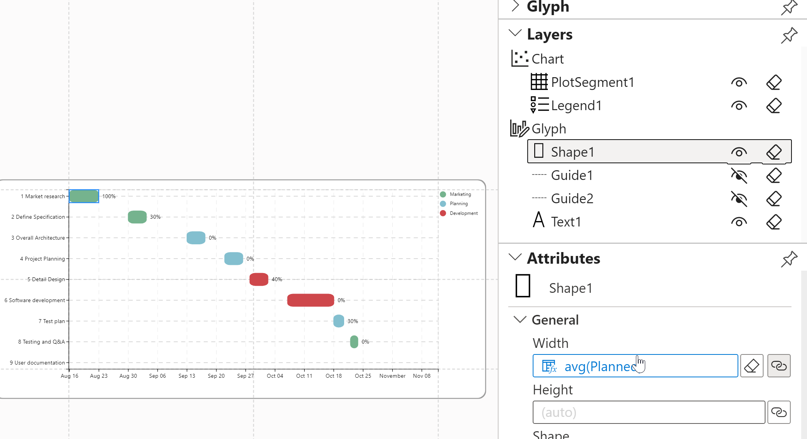
Task: Collapse the Attributes panel
Action: [515, 257]
